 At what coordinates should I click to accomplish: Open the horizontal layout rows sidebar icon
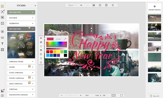tap(2, 23)
